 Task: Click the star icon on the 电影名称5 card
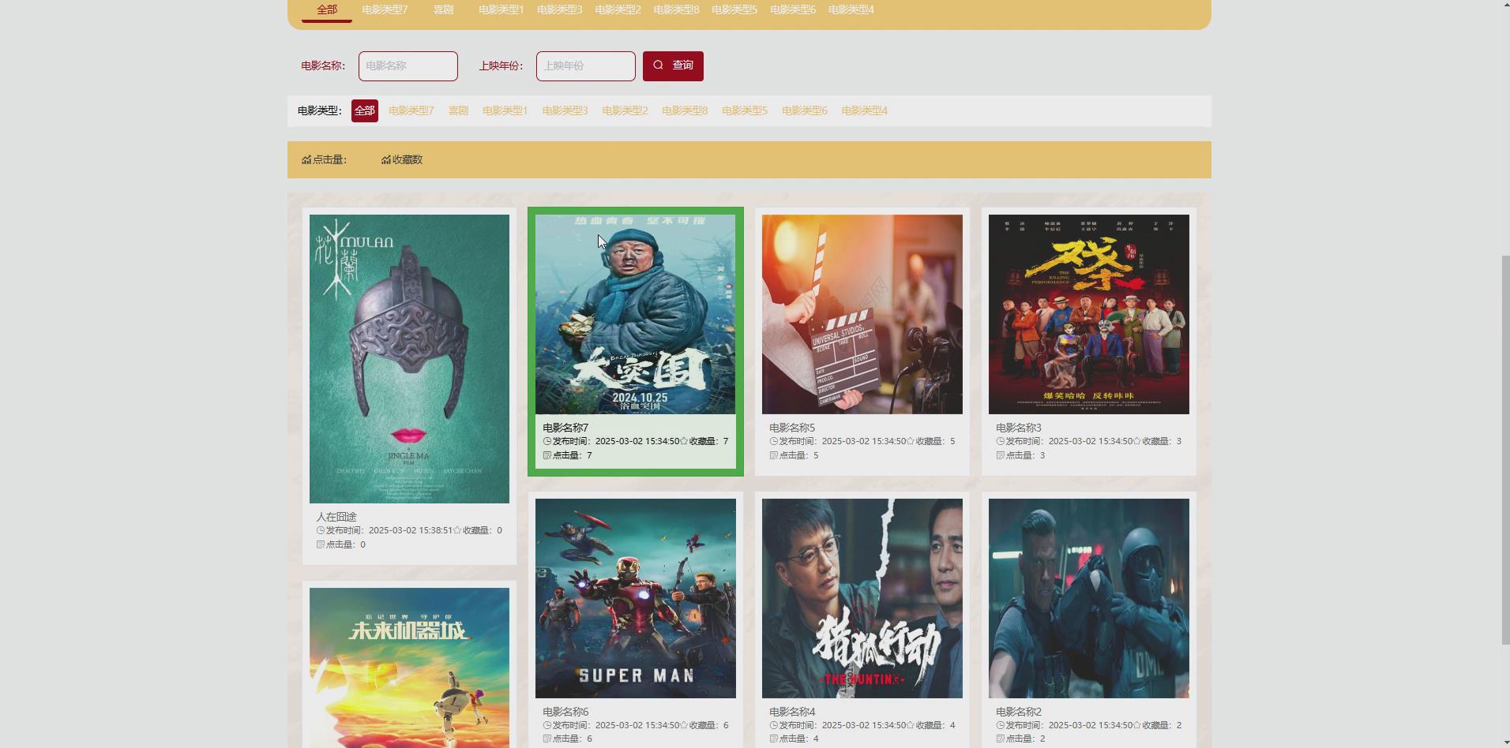tap(911, 442)
